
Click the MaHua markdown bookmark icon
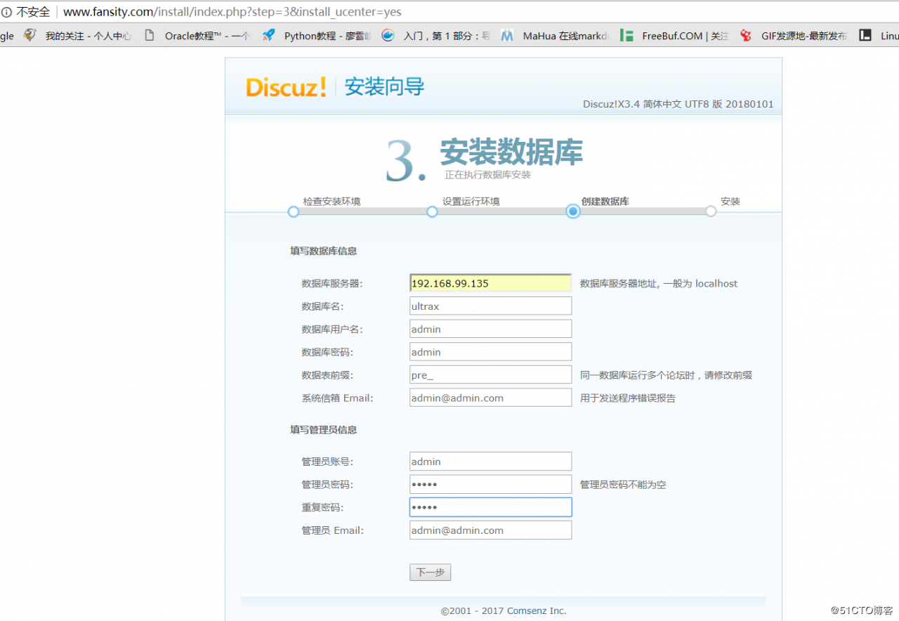pos(507,35)
